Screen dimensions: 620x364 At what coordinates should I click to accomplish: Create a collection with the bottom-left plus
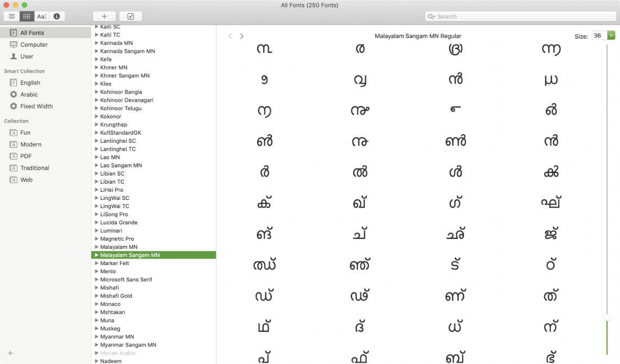(x=10, y=353)
